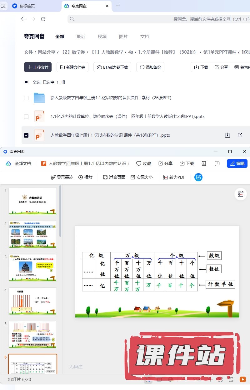The image size is (250, 390).
Task: Click the feedback exclamation icon
Action: (x=217, y=163)
